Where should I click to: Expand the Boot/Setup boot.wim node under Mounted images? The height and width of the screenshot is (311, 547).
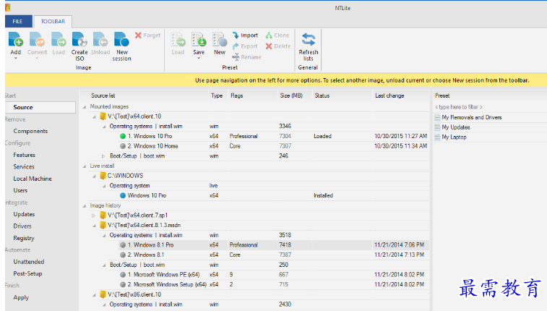point(103,155)
